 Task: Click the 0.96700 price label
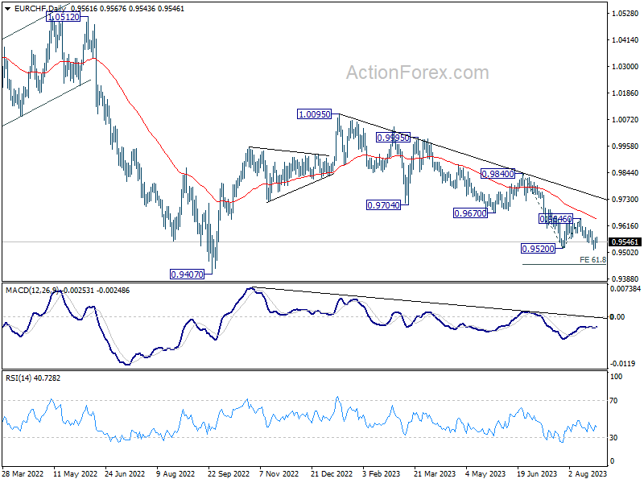tap(470, 213)
